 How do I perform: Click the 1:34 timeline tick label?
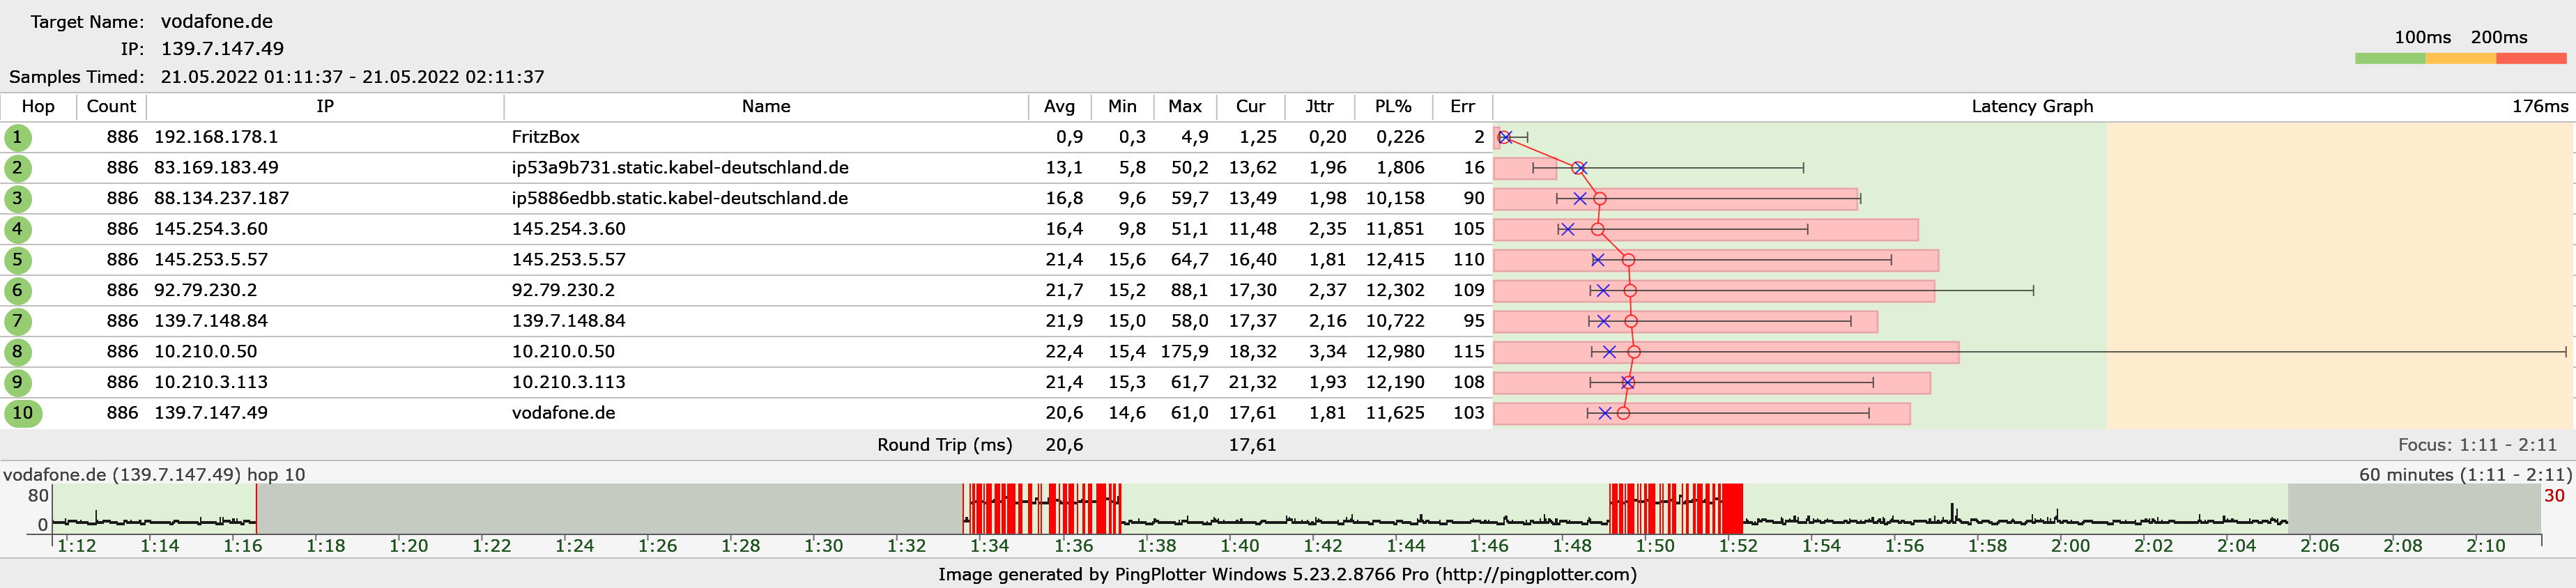point(990,546)
